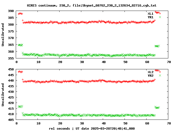Image resolution: width=174 pixels, height=131 pixels.
Task: Click the 415 y-axis tick label
Action: tap(11, 109)
